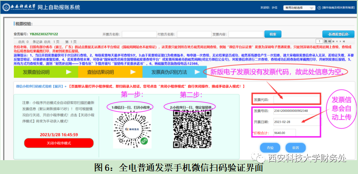Image resolution: width=358 pixels, height=174 pixels.
Task: Open 发票真伪识别方法 blue tab
Action: (175, 72)
